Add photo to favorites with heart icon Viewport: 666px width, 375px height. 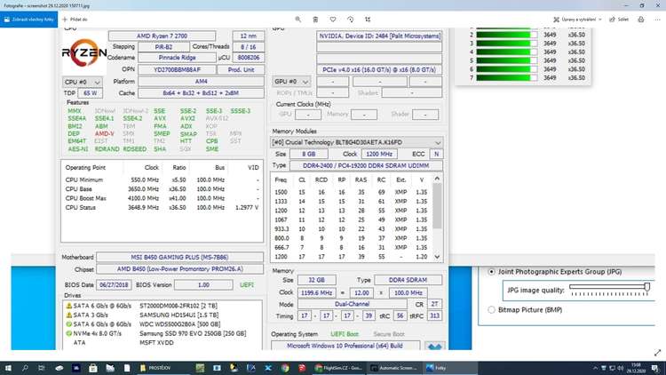pyautogui.click(x=333, y=18)
